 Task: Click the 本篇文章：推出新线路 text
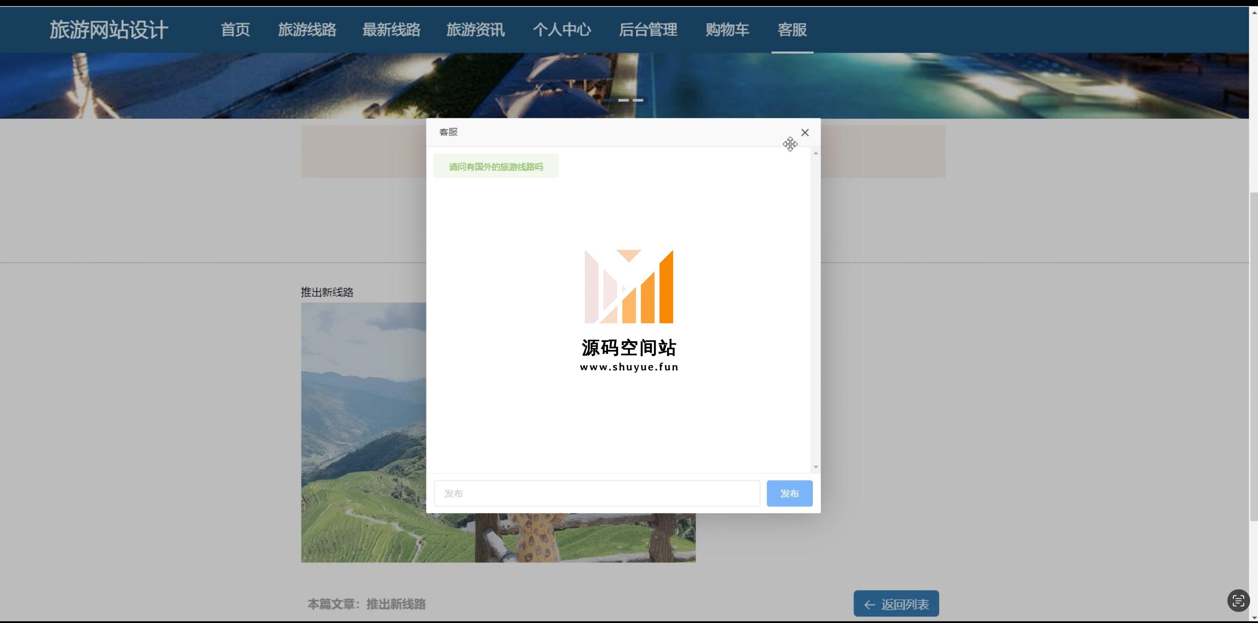366,604
